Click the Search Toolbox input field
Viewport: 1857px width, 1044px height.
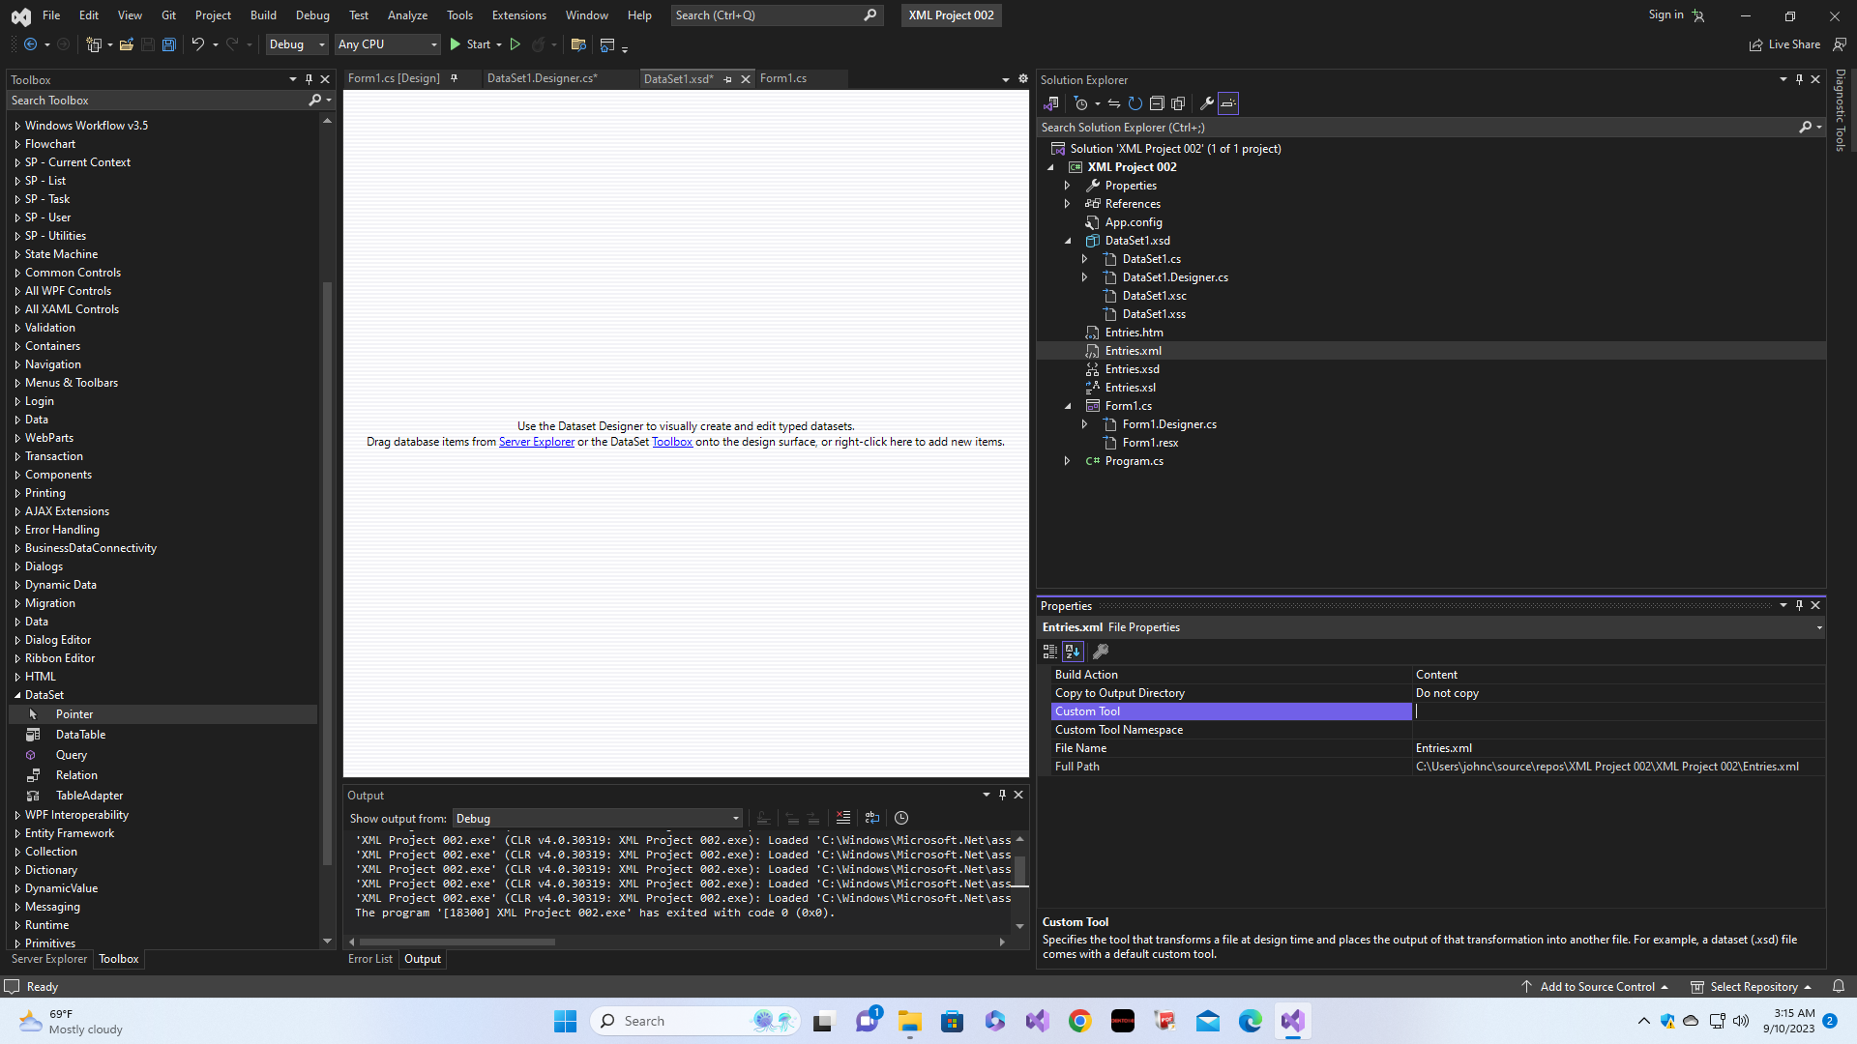pos(159,101)
